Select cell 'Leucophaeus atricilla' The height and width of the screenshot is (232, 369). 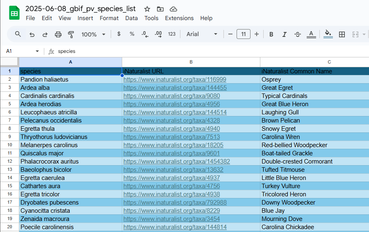[x=71, y=112]
